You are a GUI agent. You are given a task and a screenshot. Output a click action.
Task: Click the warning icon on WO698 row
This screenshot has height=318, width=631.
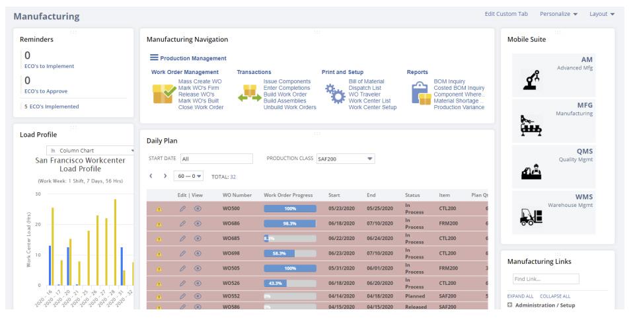(x=159, y=254)
